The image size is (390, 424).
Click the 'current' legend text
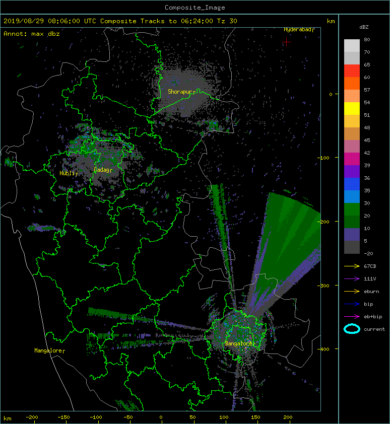coord(374,329)
